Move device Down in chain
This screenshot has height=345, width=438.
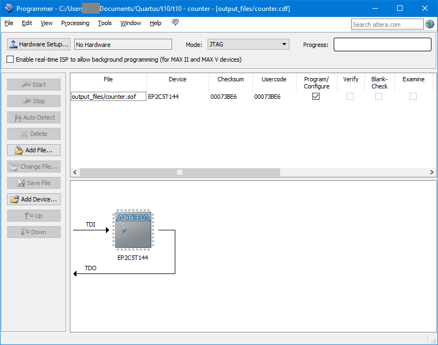tap(34, 232)
